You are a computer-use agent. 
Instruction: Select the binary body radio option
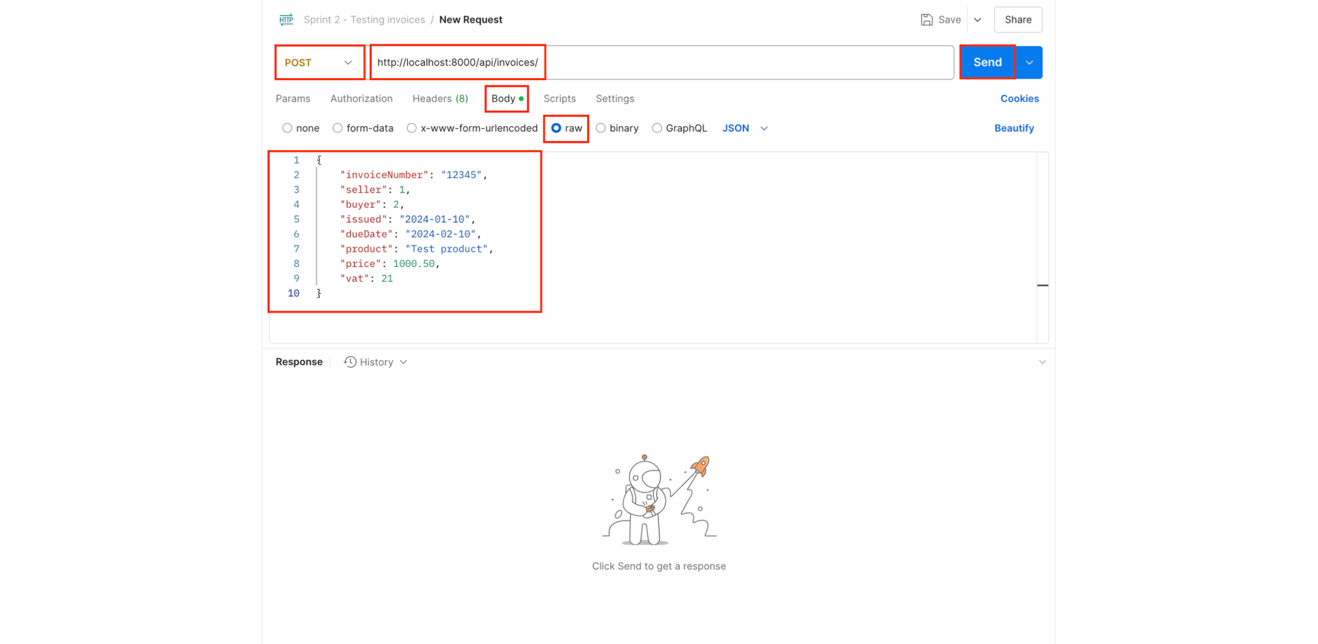click(601, 128)
